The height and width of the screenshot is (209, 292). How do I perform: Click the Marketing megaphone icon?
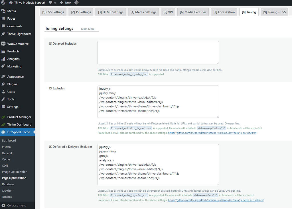[3, 66]
